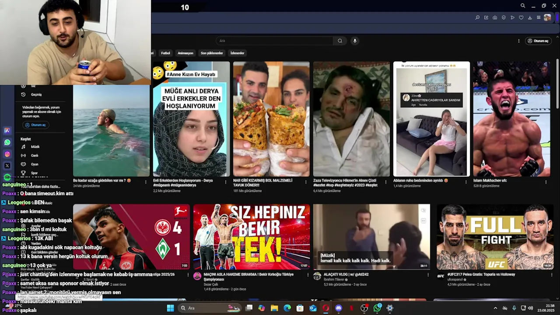
Task: Open bookmarks heart icon in toolbar
Action: click(x=521, y=17)
